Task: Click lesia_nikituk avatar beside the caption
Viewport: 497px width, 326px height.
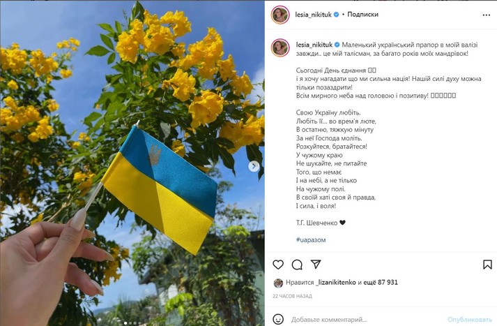Action: coord(280,47)
